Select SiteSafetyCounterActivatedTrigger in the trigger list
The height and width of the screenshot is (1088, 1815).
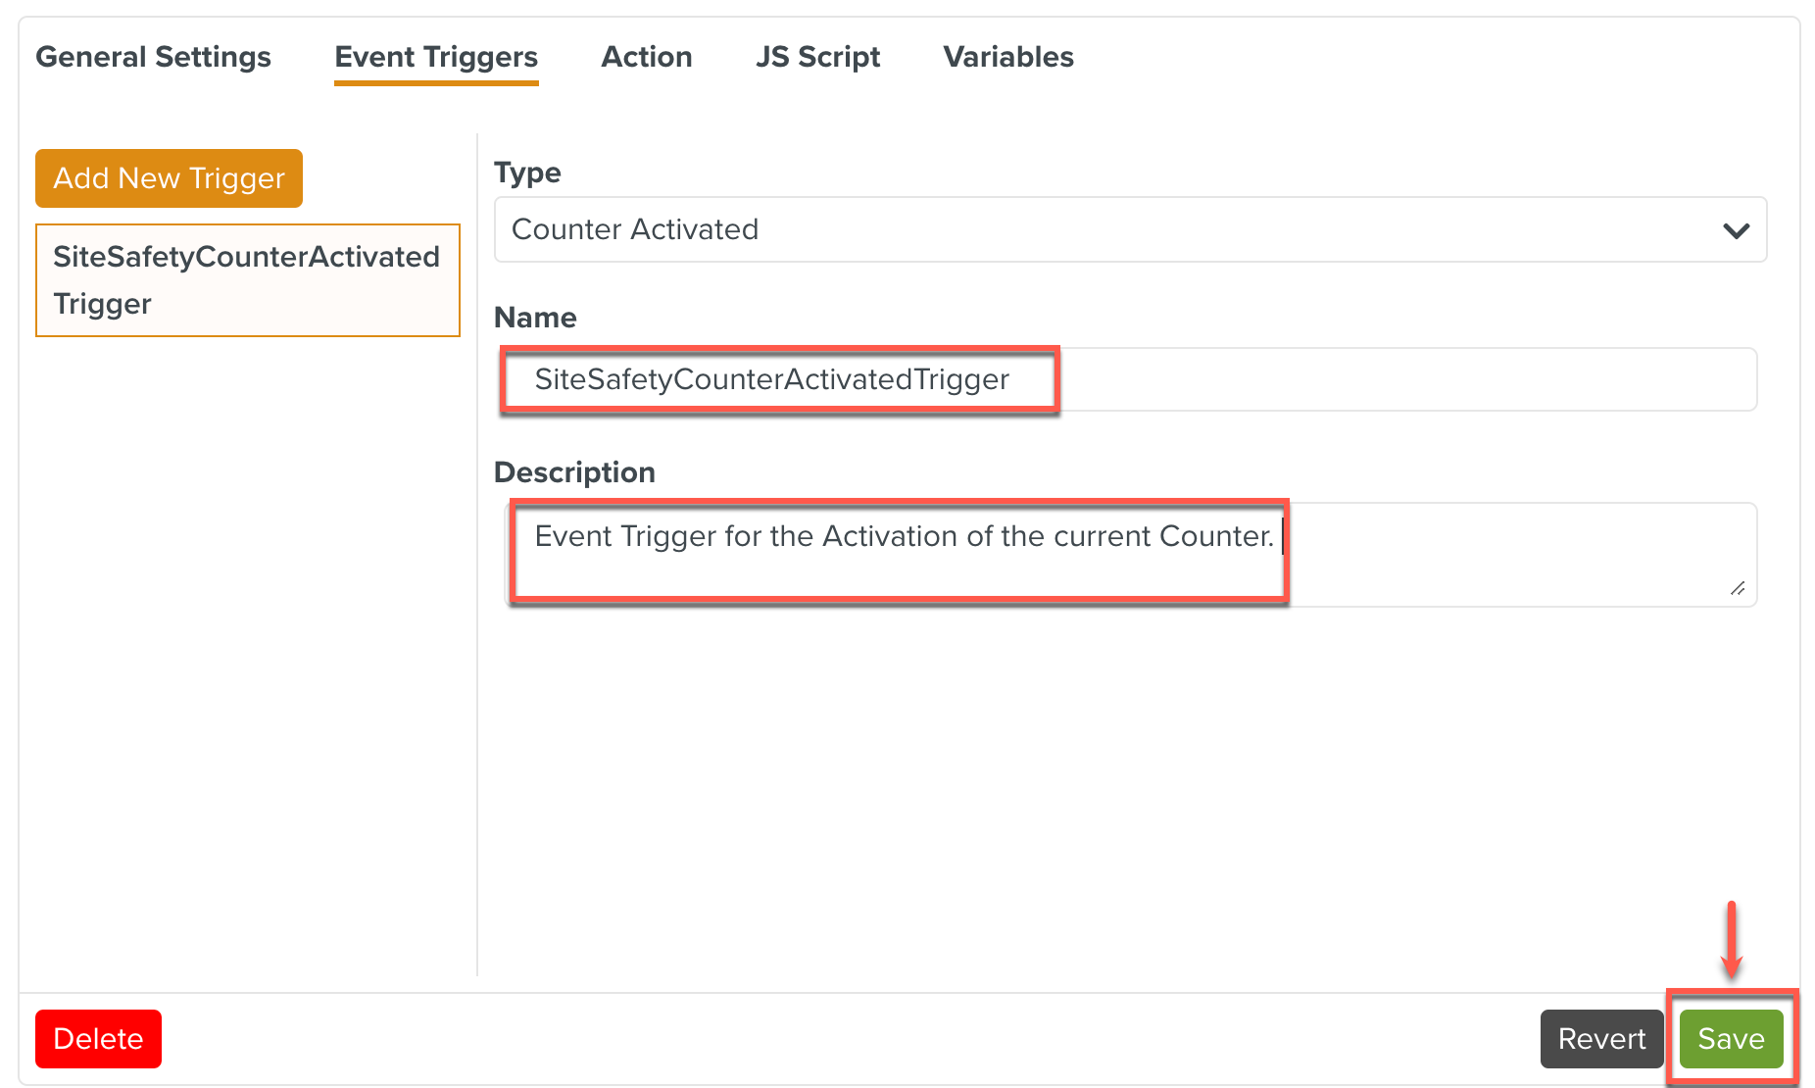[247, 280]
